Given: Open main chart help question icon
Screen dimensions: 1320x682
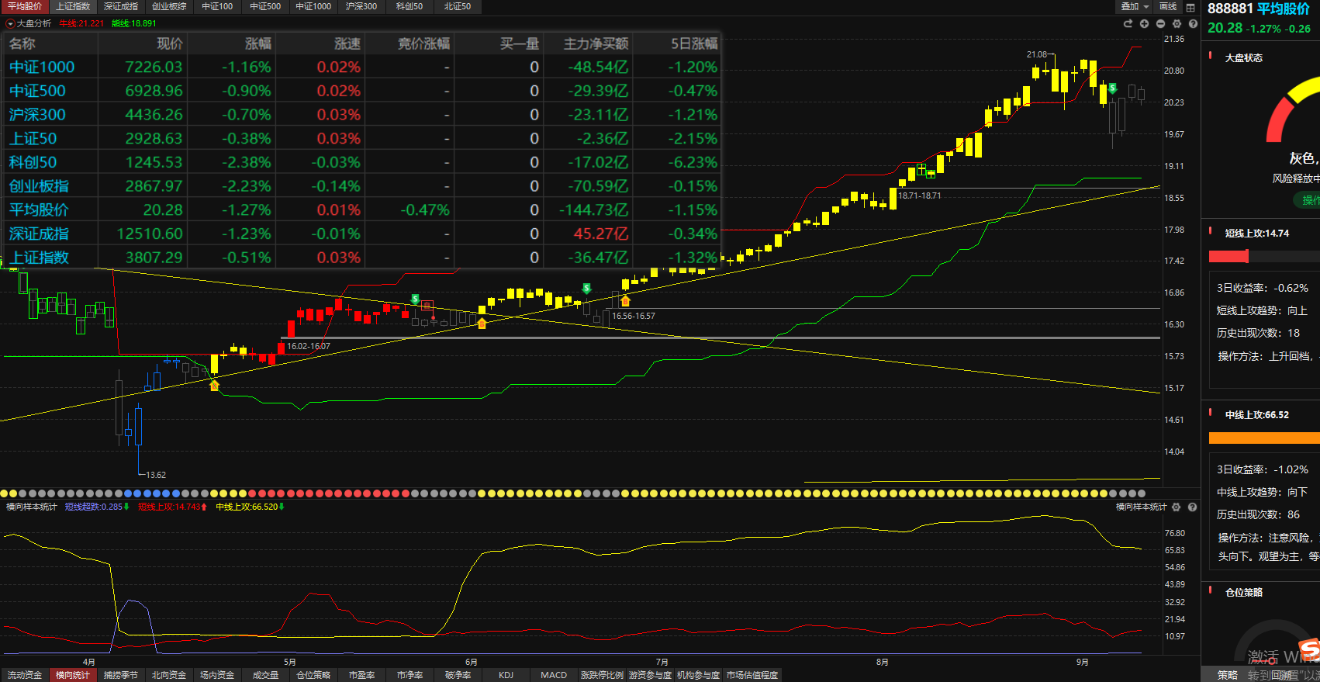Looking at the screenshot, I should click(x=1193, y=24).
